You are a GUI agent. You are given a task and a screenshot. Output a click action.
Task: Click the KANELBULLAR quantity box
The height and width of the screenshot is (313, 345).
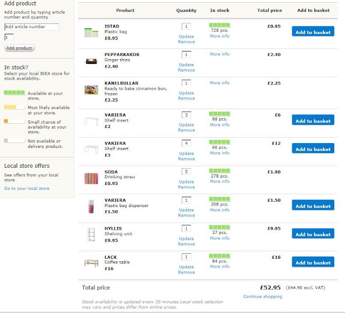(x=187, y=83)
